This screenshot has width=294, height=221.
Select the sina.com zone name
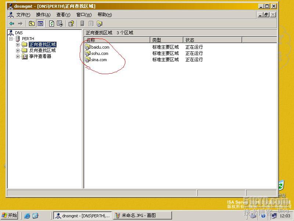tap(99, 60)
